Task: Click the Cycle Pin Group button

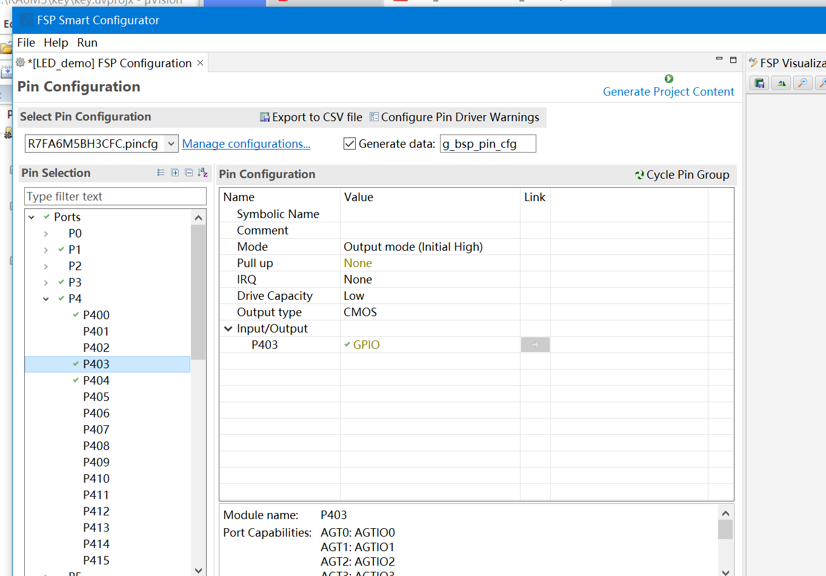Action: pos(682,174)
